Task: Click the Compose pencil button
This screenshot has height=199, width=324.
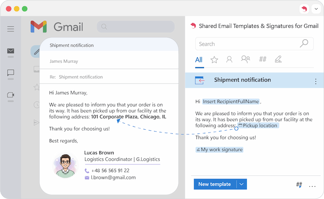Action: tap(36, 51)
